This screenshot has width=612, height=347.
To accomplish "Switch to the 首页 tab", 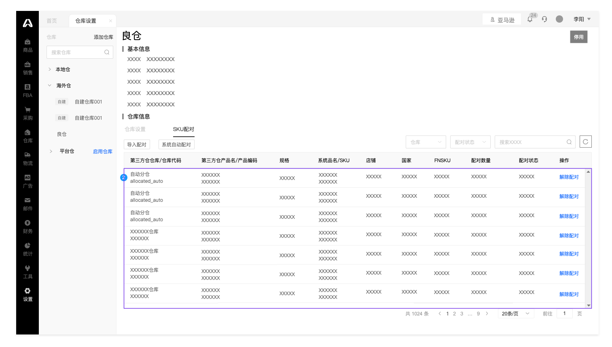I will pos(52,21).
